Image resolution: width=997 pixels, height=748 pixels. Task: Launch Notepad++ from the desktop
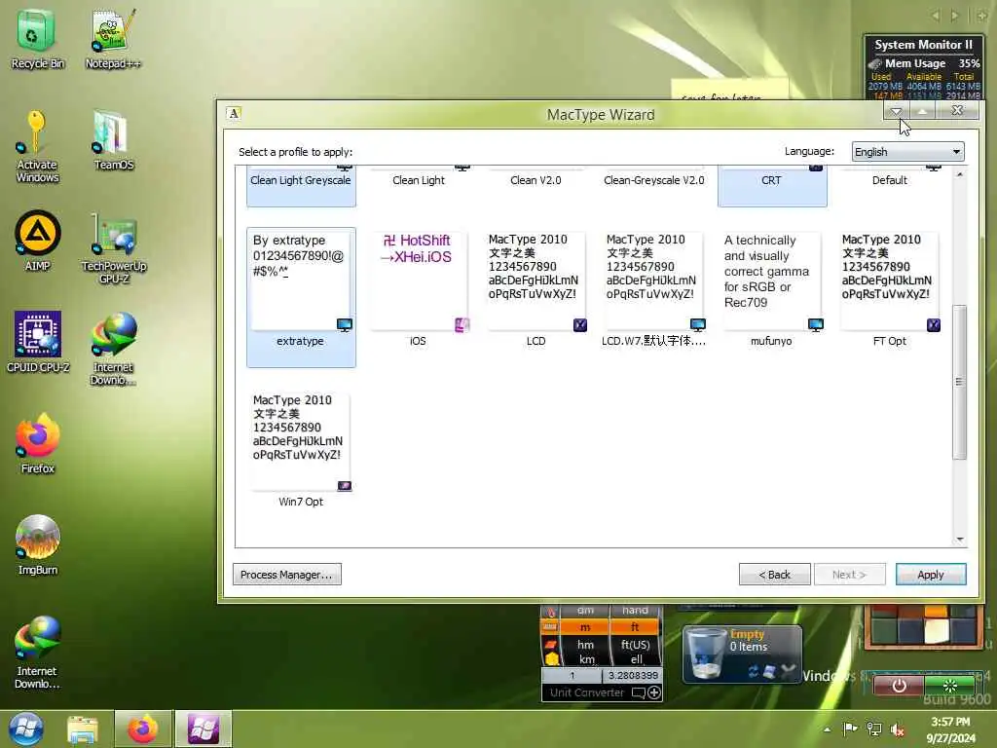[113, 38]
